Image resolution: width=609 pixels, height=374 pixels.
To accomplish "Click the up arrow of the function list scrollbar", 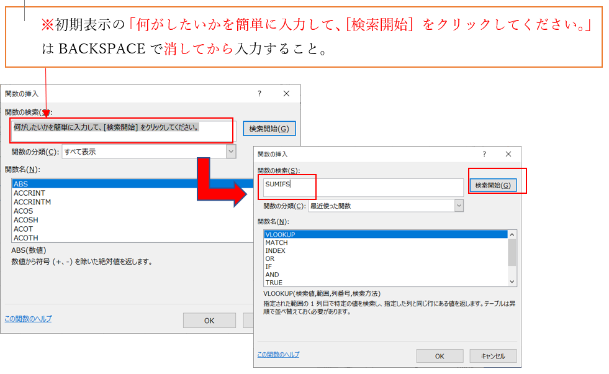I will click(x=512, y=235).
